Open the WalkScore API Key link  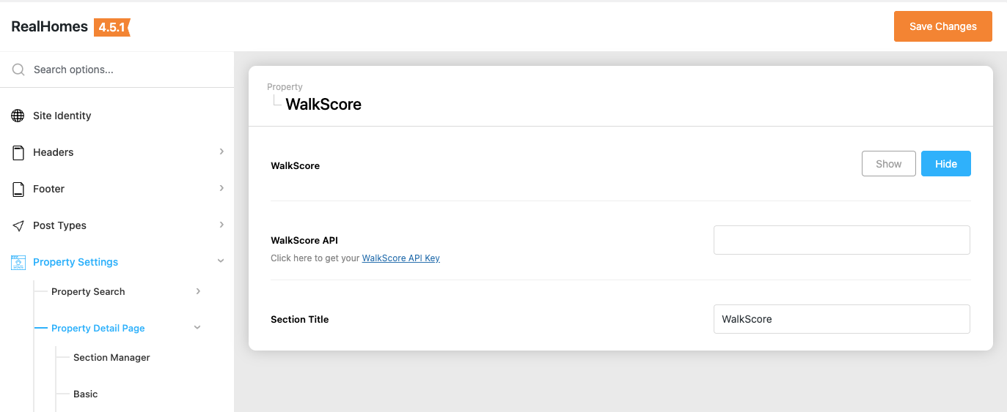(x=400, y=258)
